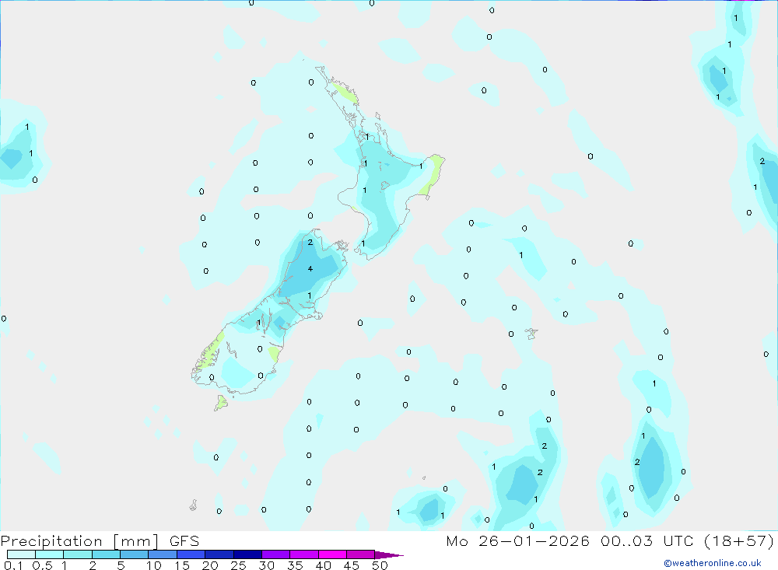Click the above-50 legend arrow tip

[x=389, y=555]
